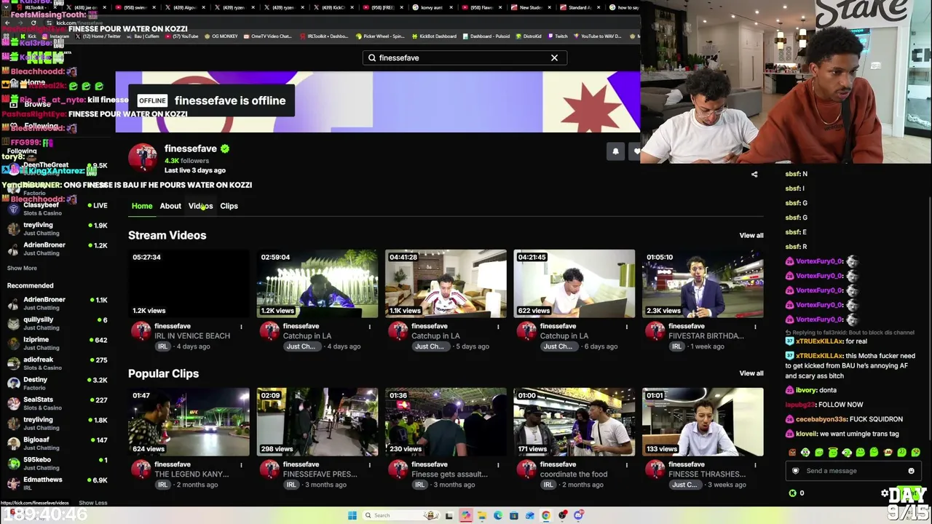Viewport: 932px width, 524px height.
Task: Play the 01:01 FINESSE THRASHES clip thumbnail
Action: (703, 422)
